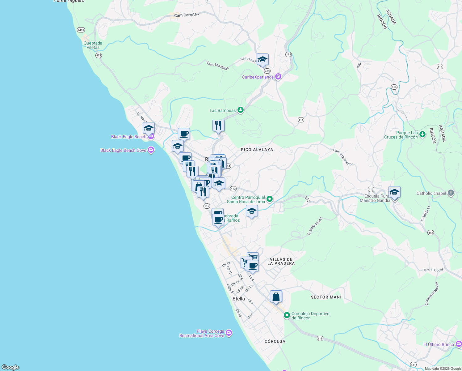Click the Black Eagle Beach Cove marker
The width and height of the screenshot is (462, 371).
click(x=151, y=150)
